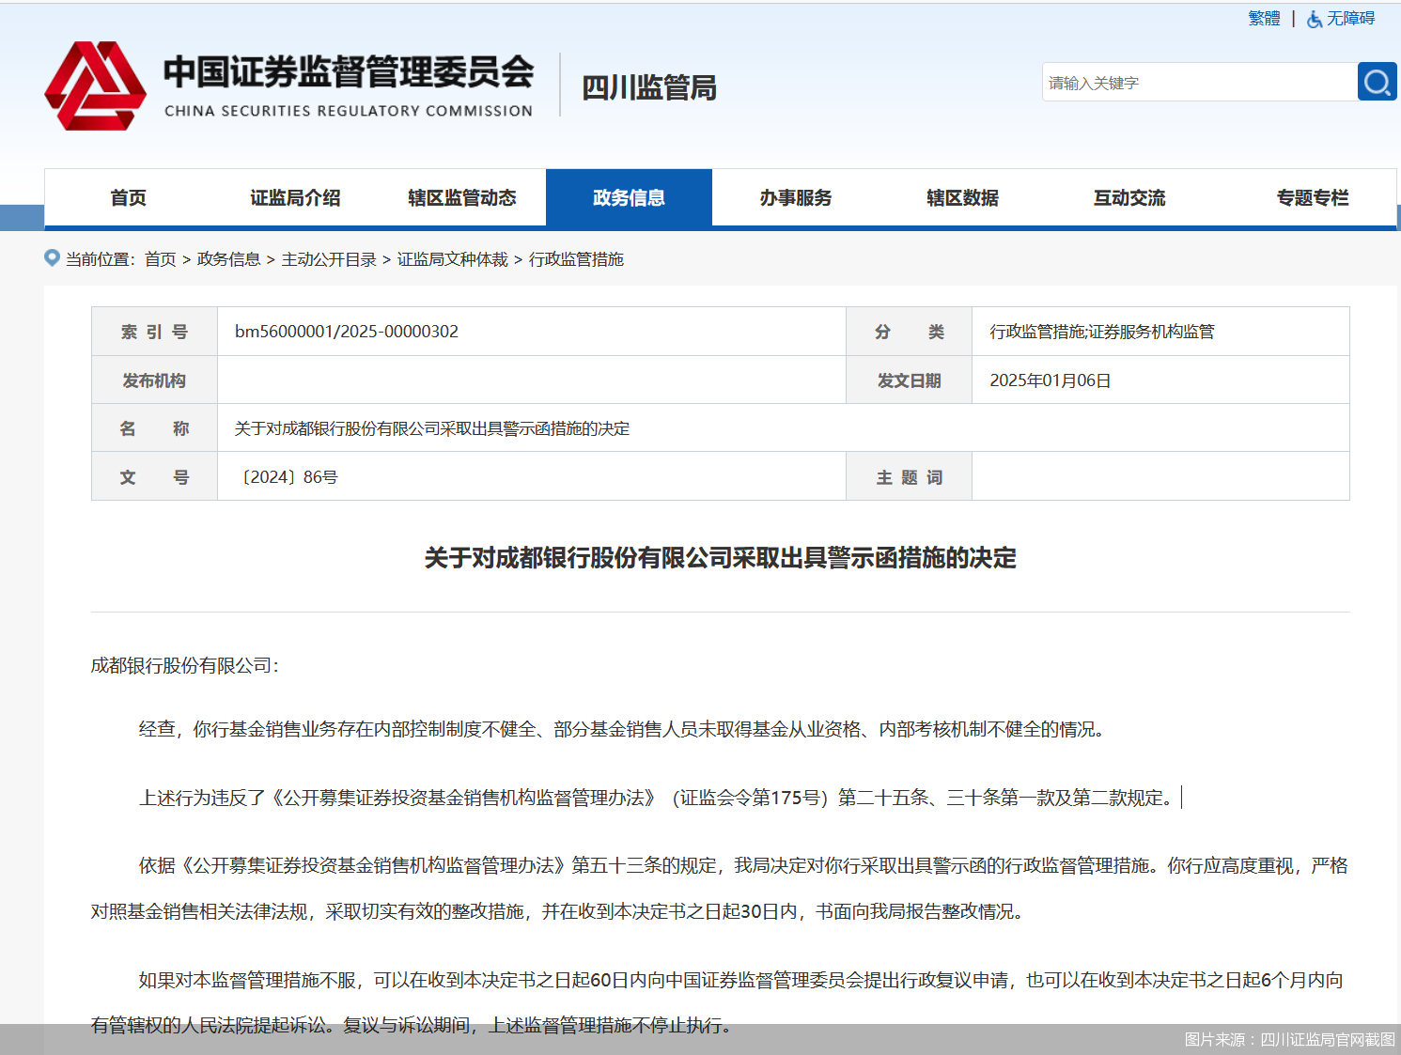This screenshot has height=1055, width=1401.
Task: Click the wheelchair accessibility icon
Action: pyautogui.click(x=1315, y=19)
